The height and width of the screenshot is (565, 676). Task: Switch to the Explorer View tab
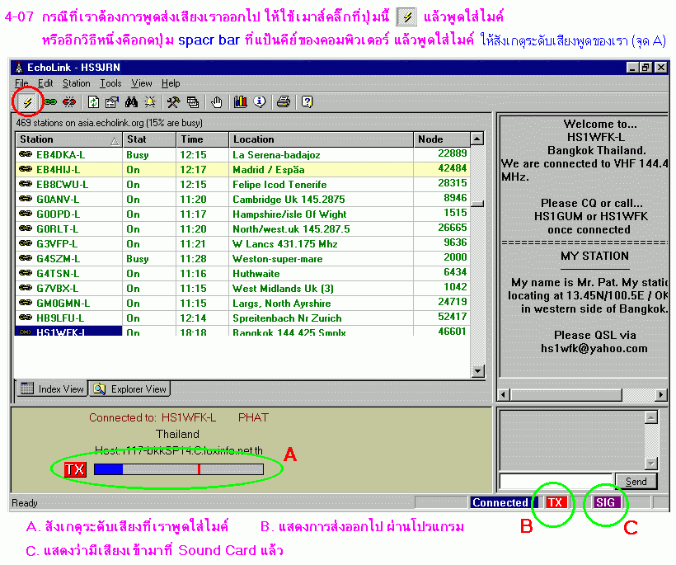click(129, 388)
